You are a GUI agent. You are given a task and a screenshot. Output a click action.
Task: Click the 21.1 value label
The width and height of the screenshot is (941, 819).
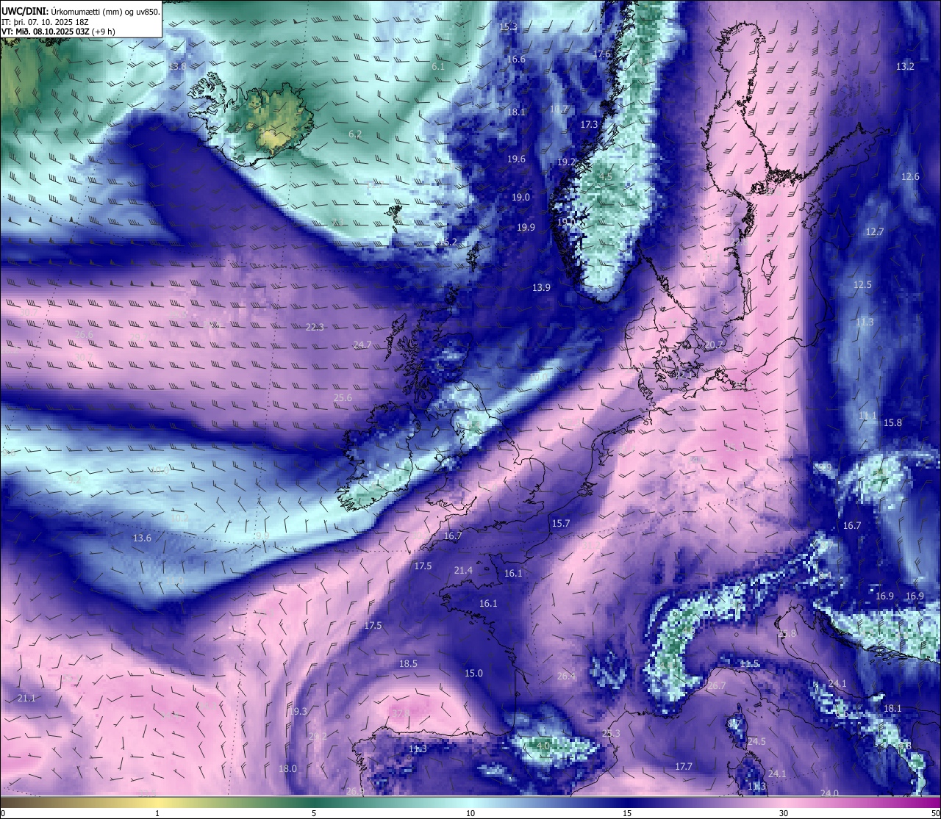[x=26, y=699]
